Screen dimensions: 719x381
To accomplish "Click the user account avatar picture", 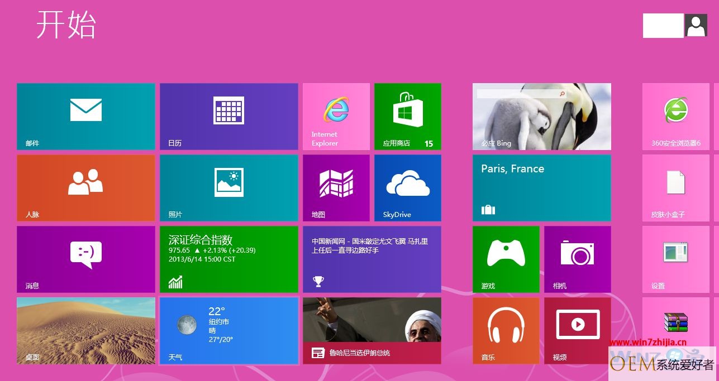I will coord(696,26).
